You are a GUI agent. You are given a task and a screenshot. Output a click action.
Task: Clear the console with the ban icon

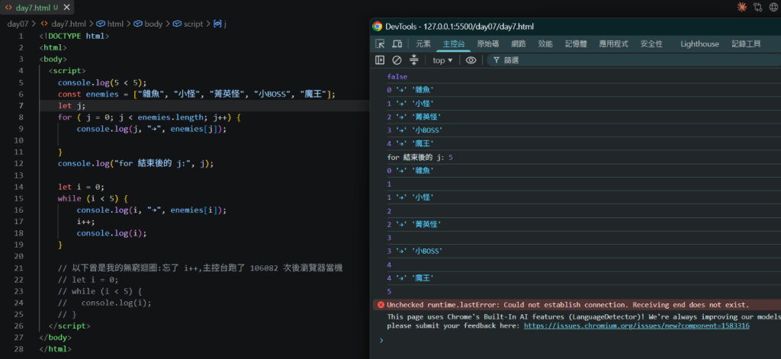(397, 60)
